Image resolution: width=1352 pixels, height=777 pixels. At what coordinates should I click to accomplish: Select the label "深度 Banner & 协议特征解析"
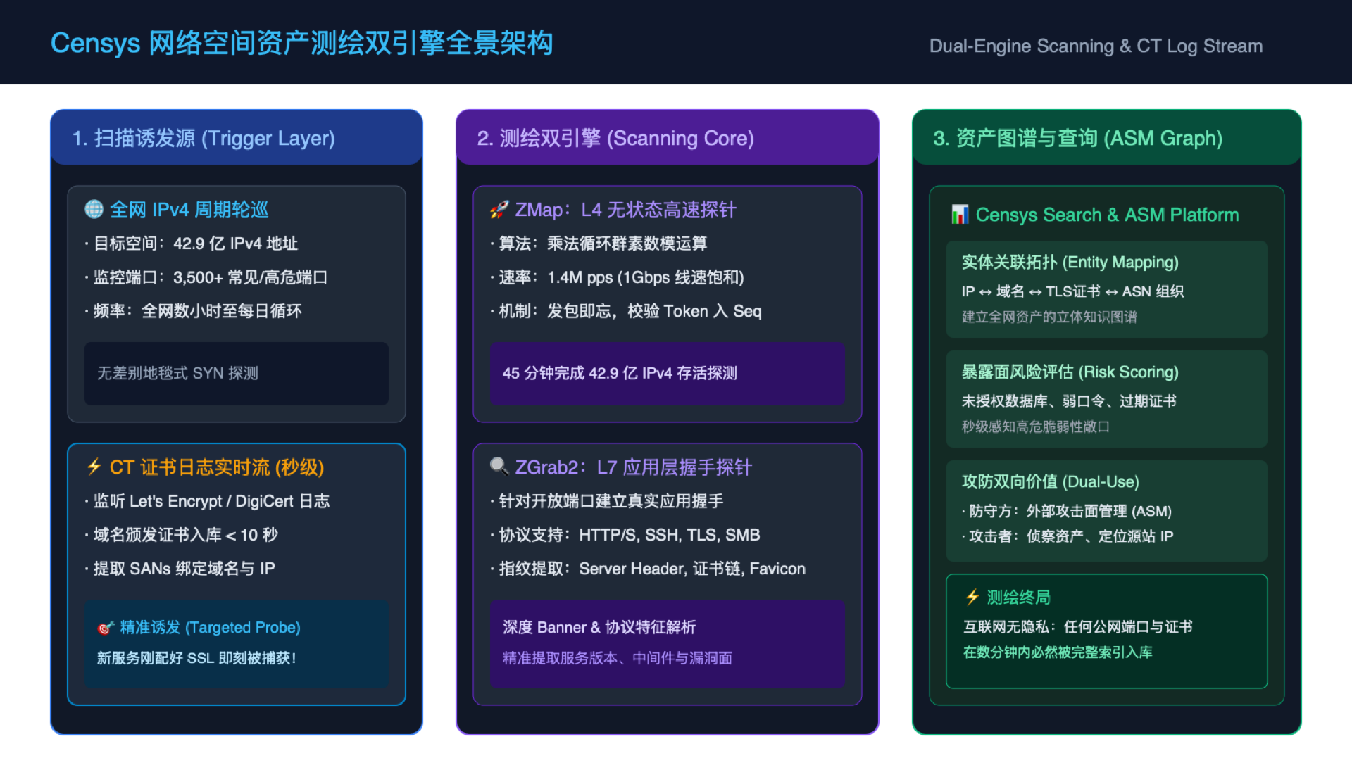[x=599, y=627]
